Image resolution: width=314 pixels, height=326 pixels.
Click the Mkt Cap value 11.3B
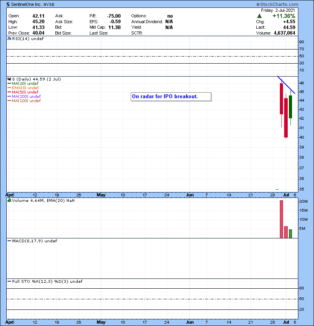pos(115,27)
